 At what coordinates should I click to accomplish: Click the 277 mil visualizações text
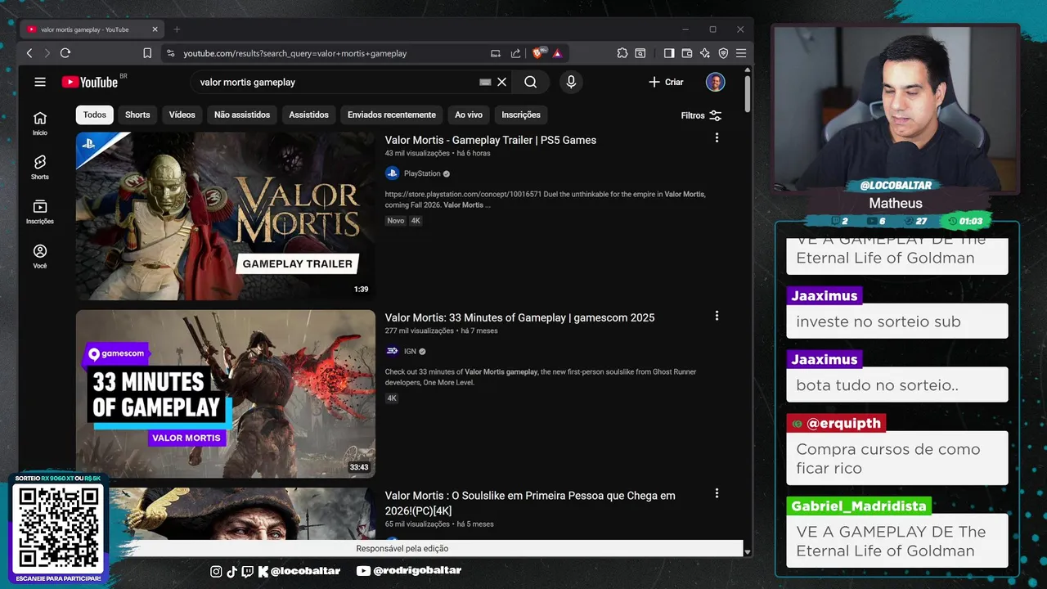click(x=420, y=330)
